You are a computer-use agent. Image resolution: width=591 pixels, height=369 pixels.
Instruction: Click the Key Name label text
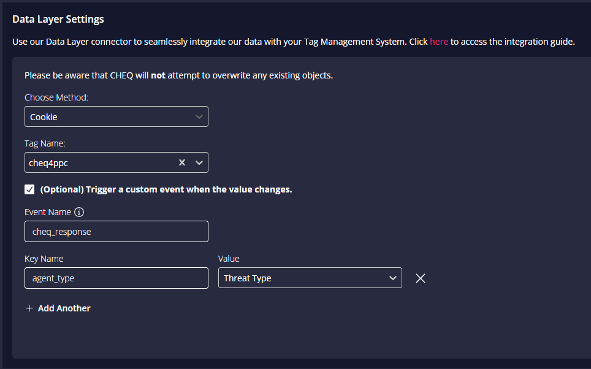point(44,259)
